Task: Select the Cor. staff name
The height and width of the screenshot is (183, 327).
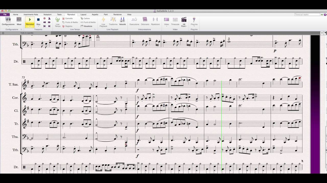Action: point(15,98)
